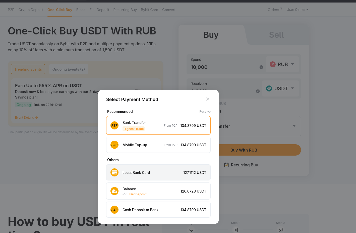Select the One-Click Buy tab
Image resolution: width=356 pixels, height=233 pixels.
[60, 10]
